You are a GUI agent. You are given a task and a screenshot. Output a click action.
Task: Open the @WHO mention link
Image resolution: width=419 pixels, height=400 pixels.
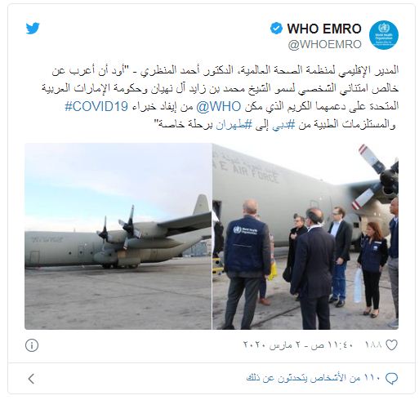coord(218,106)
